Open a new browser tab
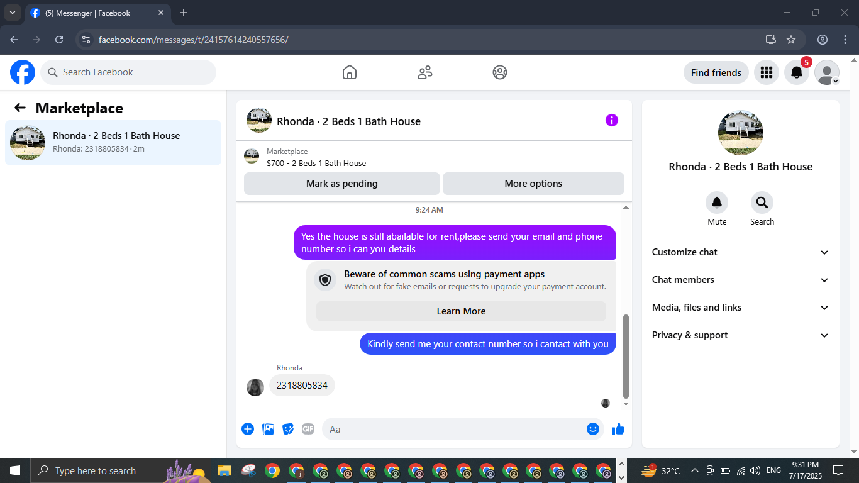 click(x=184, y=13)
